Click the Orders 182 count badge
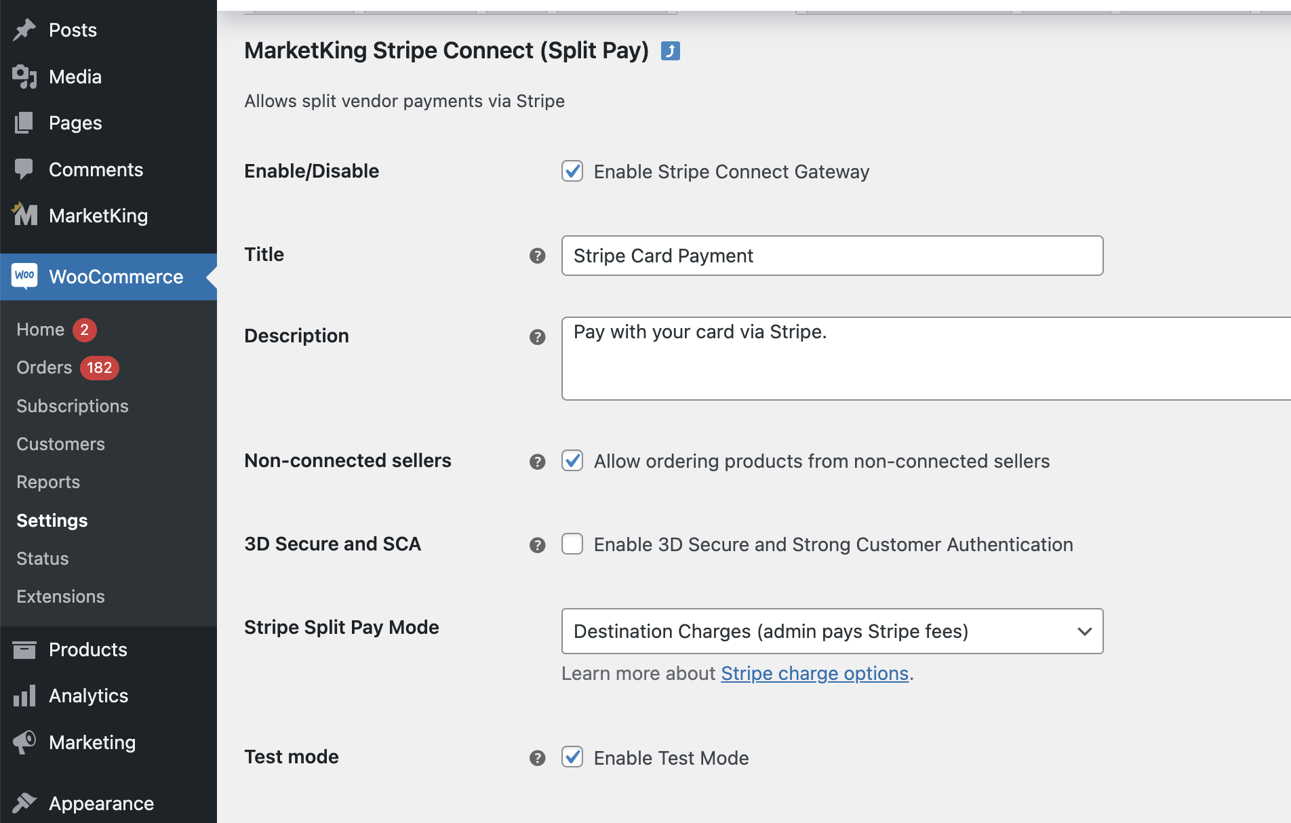This screenshot has height=823, width=1291. tap(100, 367)
